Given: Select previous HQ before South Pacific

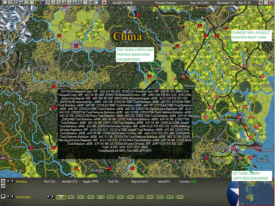Looking at the screenshot, I should 8,197.
